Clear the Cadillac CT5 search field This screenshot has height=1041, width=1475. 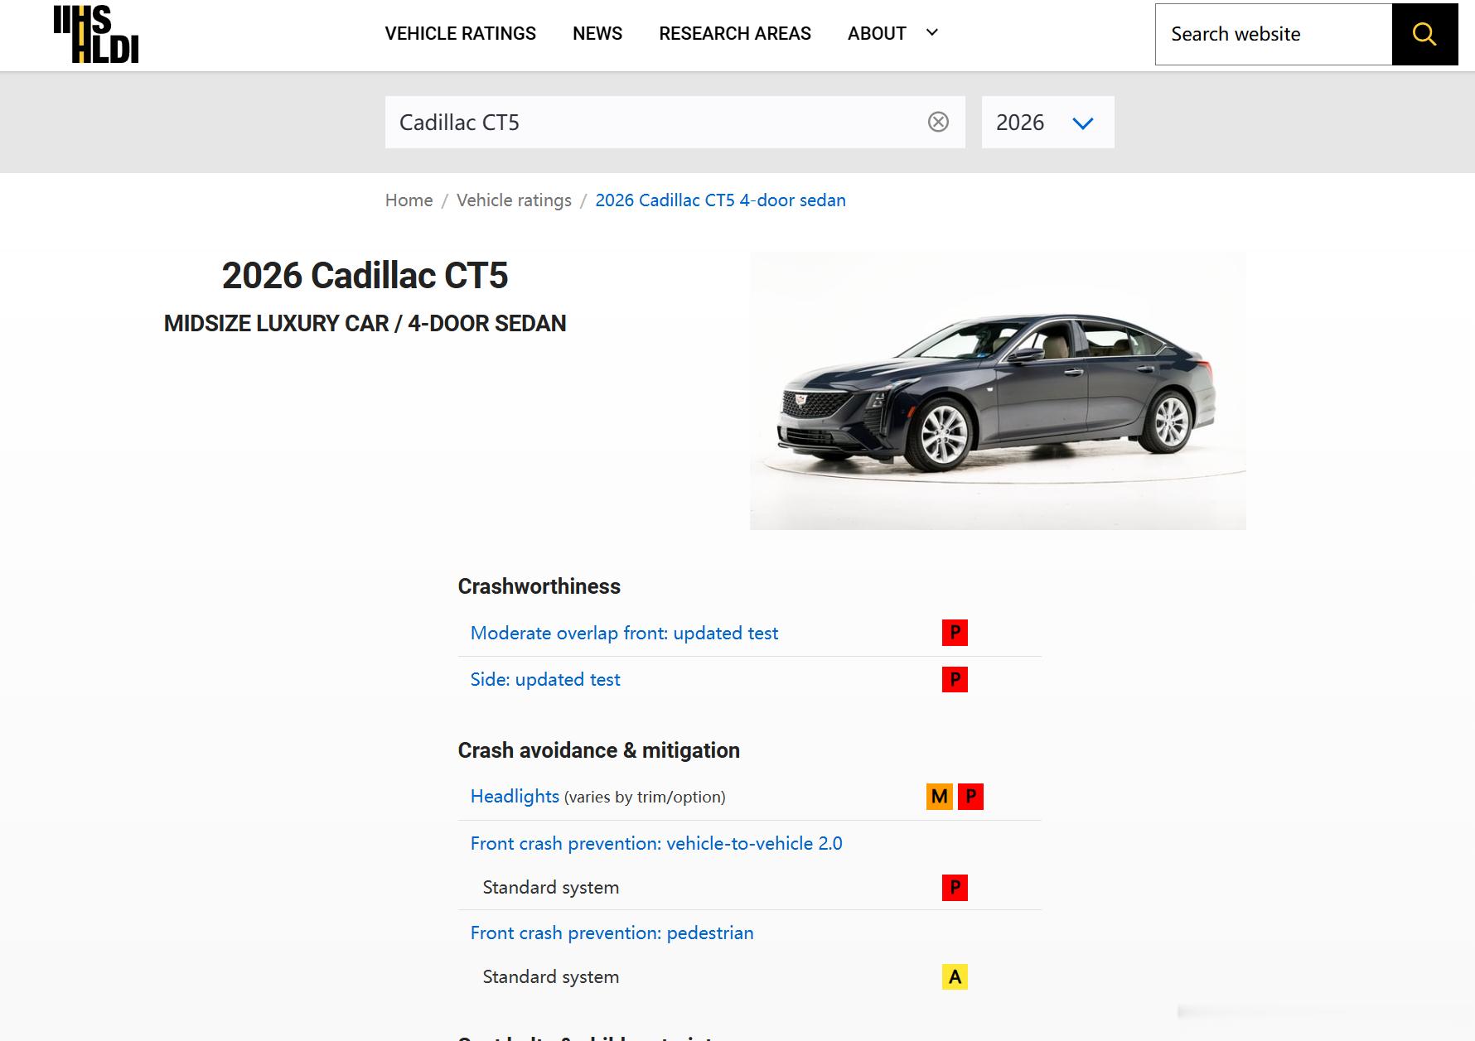tap(938, 123)
